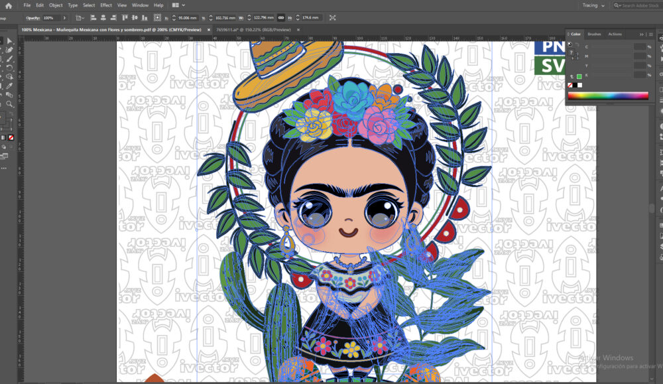Click the Fill question-mark box in Color panel
663x384 pixels.
pos(571,53)
